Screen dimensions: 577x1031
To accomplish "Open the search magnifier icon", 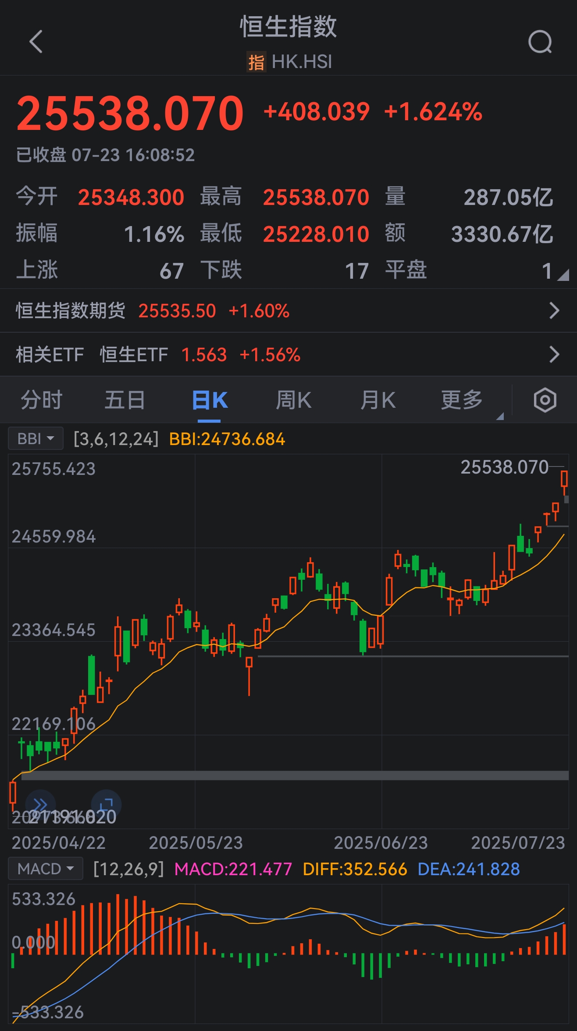I will 540,42.
